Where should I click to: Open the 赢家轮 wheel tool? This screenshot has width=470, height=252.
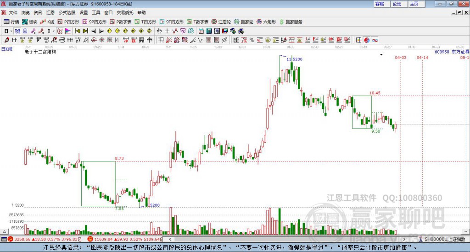pyautogui.click(x=244, y=22)
